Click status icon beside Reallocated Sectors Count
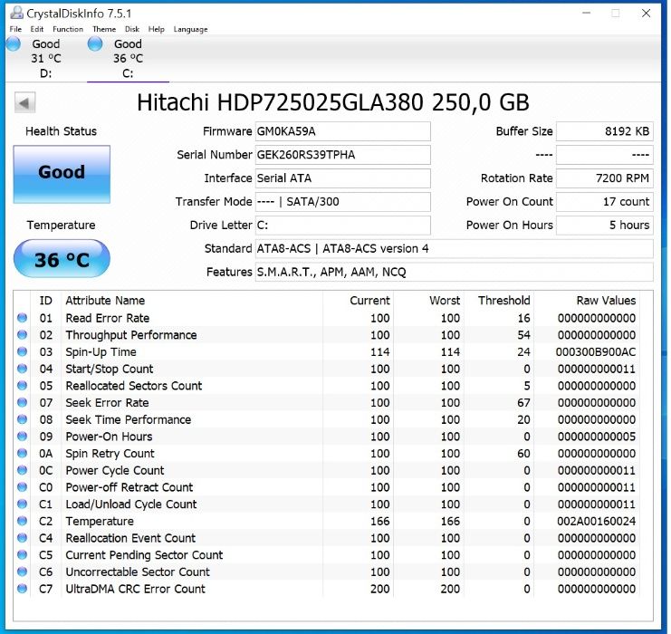 coord(23,386)
